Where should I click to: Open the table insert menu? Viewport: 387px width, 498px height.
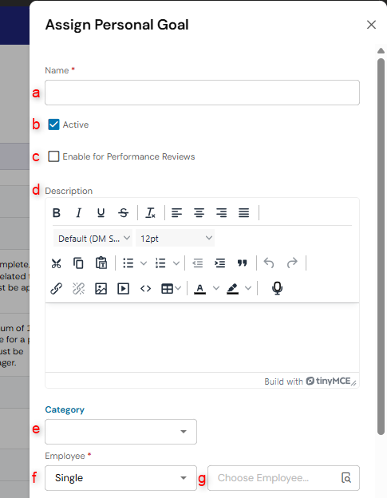[171, 288]
